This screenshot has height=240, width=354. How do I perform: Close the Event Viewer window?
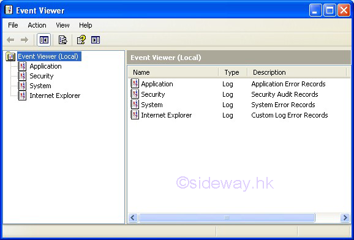(x=344, y=10)
